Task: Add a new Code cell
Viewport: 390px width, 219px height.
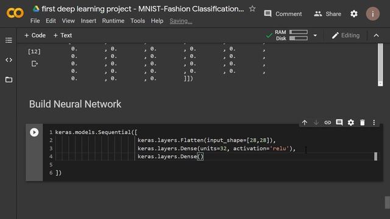Action: [x=35, y=35]
